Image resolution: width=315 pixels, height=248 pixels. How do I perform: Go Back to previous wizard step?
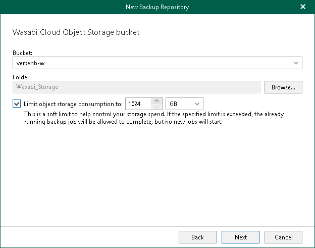pyautogui.click(x=197, y=237)
